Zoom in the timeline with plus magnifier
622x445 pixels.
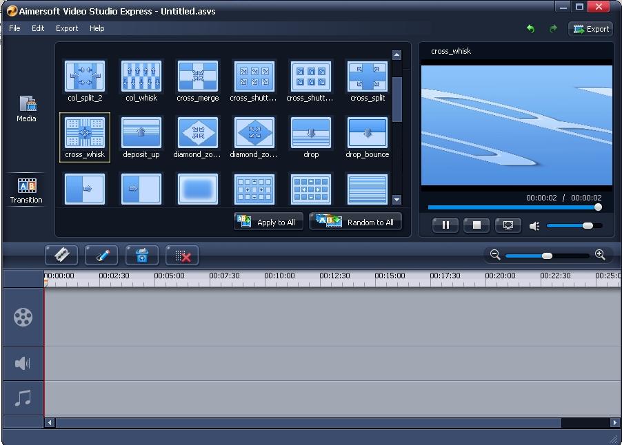[600, 254]
